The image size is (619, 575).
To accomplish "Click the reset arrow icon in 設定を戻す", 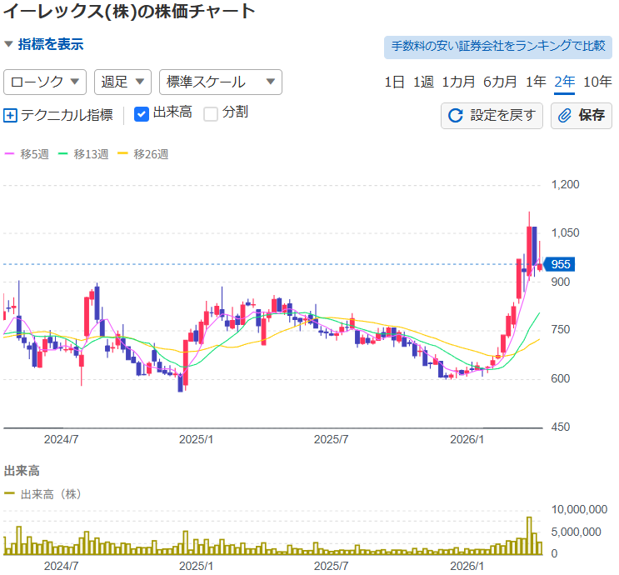I will [455, 115].
